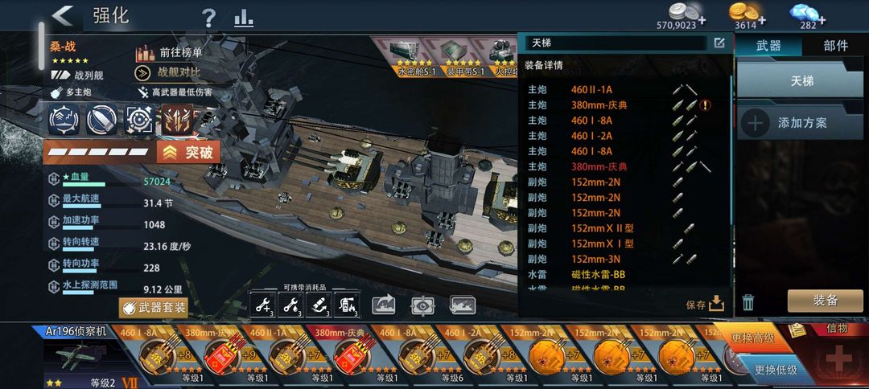
Task: Open 武器套装 weapon set button
Action: click(154, 308)
